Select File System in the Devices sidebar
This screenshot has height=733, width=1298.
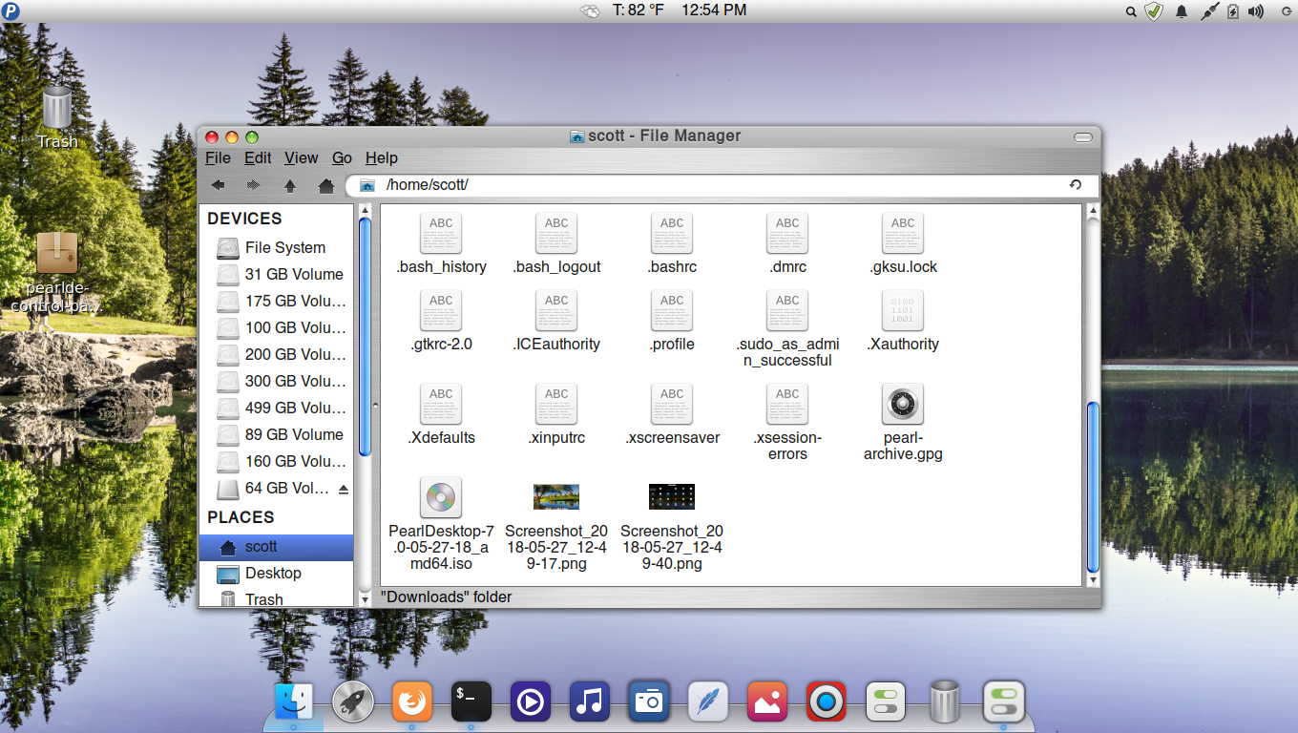click(x=284, y=248)
